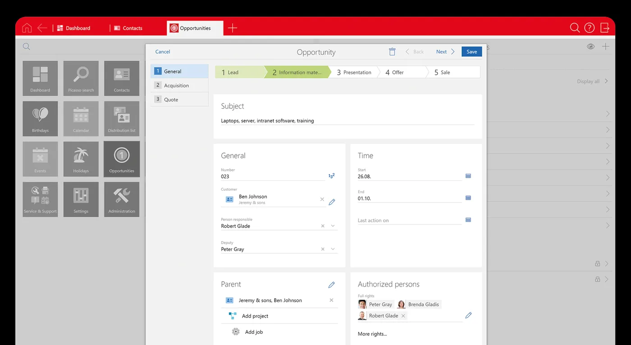Edit Parent section with the pencil icon
This screenshot has height=345, width=631.
point(332,285)
